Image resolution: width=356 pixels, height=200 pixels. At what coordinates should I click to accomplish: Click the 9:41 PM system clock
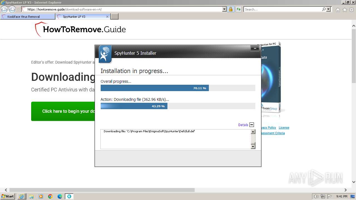pyautogui.click(x=342, y=196)
